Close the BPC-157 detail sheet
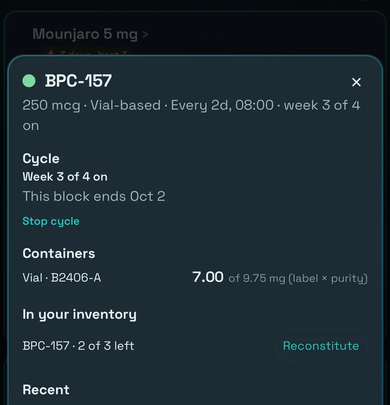The height and width of the screenshot is (405, 390). [356, 82]
